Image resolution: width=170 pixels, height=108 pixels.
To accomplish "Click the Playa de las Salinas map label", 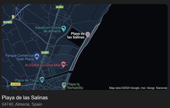I will 76,35.
